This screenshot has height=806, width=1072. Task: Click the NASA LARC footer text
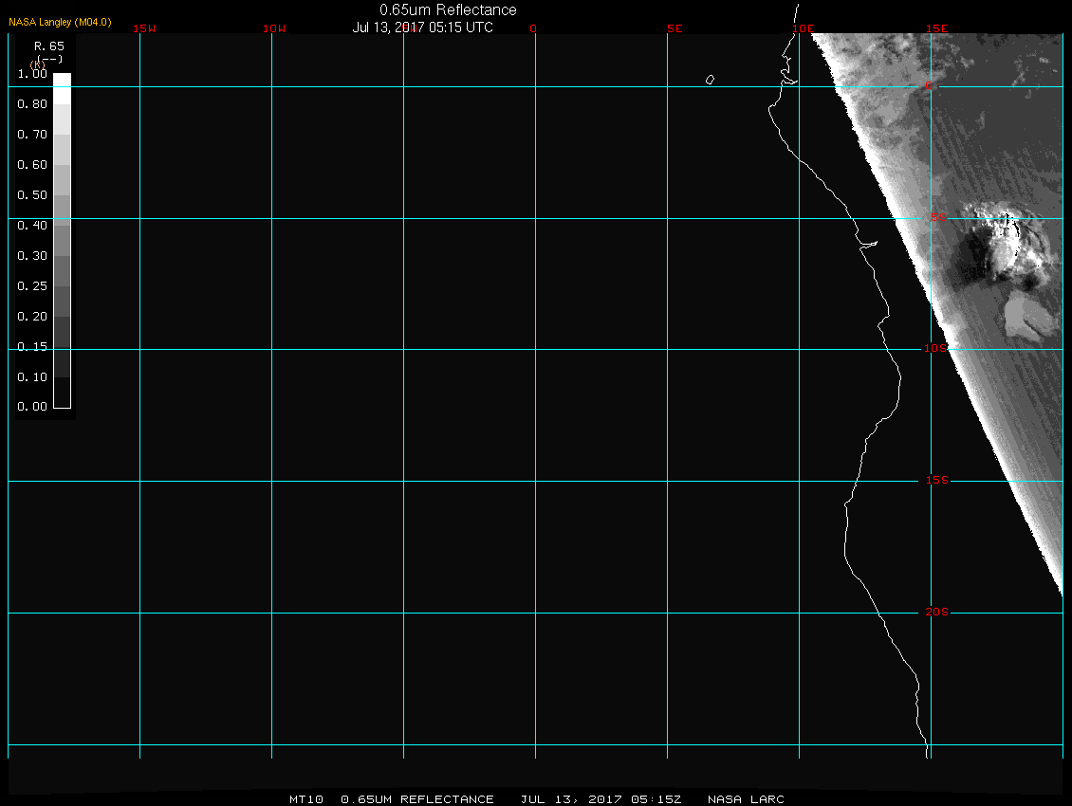pos(746,799)
